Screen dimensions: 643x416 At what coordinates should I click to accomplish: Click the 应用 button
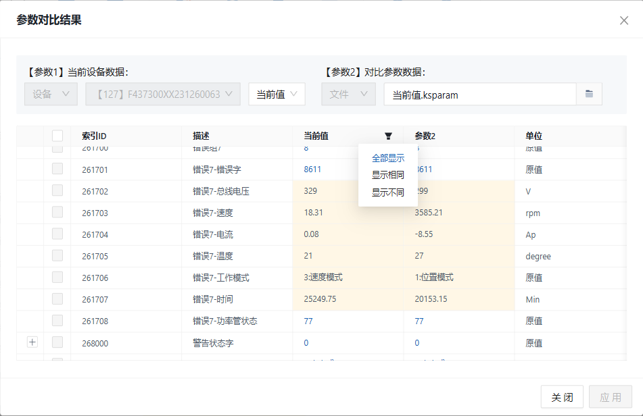click(x=610, y=396)
